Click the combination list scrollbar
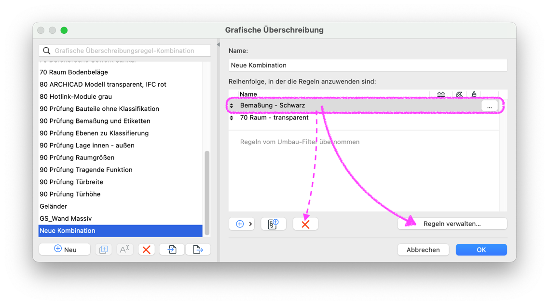Screen dimensions: 549x305 207,193
